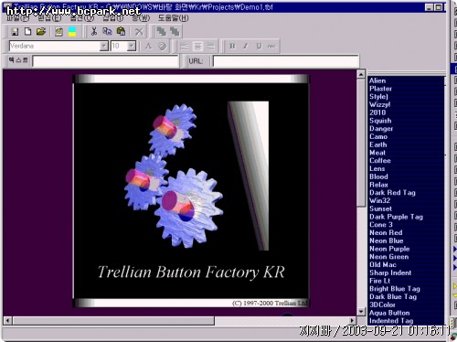Click the Save floppy disk icon

pos(15,31)
